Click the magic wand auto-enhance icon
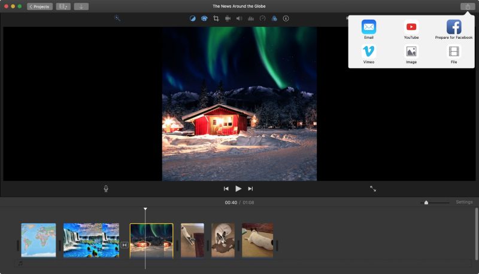Screen dimensions: 479x274 [117, 19]
